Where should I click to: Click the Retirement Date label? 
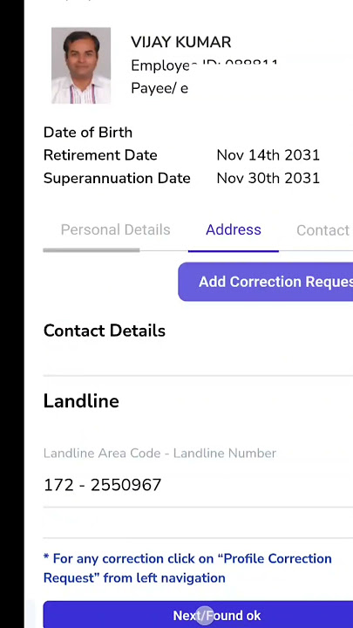pyautogui.click(x=100, y=155)
